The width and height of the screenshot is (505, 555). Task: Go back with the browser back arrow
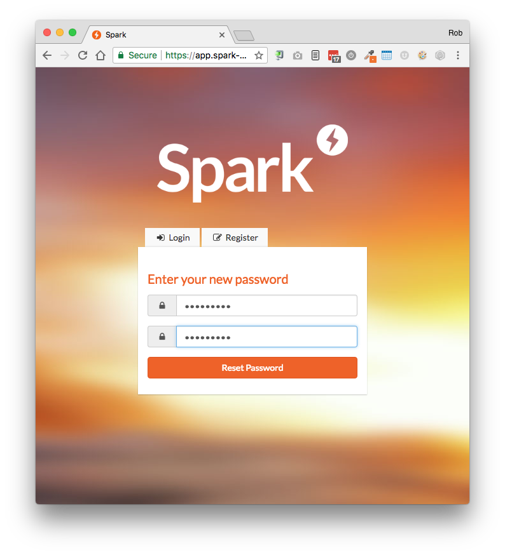pyautogui.click(x=47, y=55)
